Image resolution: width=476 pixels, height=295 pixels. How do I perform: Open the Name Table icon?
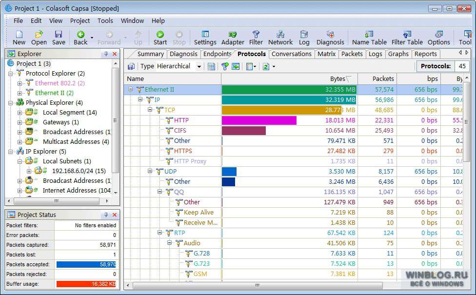(369, 35)
